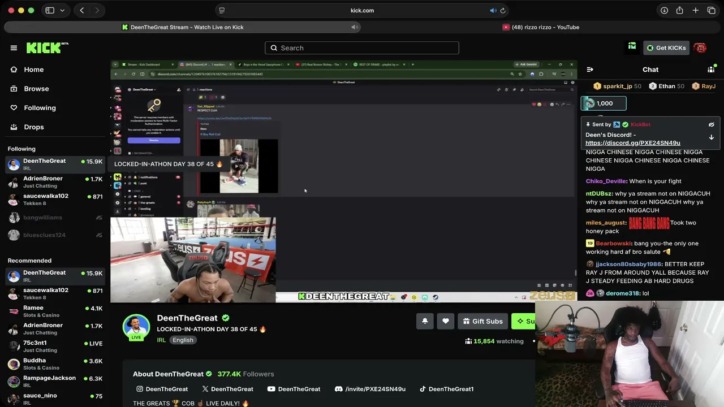
Task: Click Bearbowski's username in chat
Action: 614,244
